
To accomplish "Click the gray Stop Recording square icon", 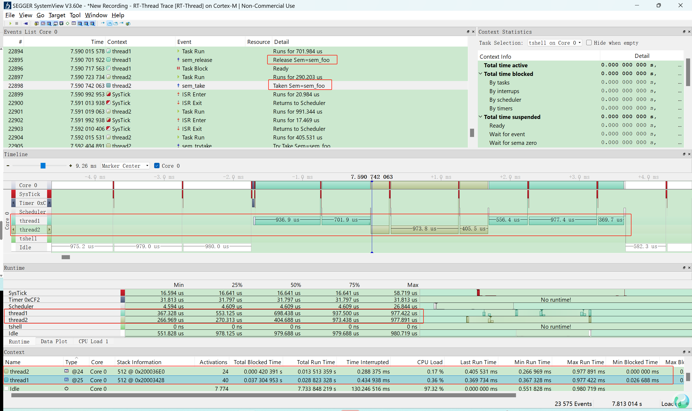I will pyautogui.click(x=17, y=23).
